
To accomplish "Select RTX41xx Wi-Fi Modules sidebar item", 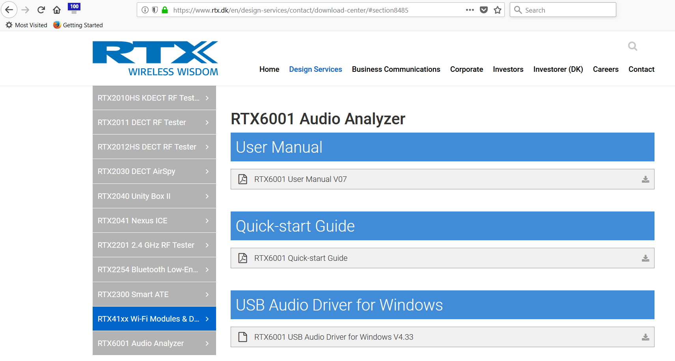I will (x=154, y=319).
